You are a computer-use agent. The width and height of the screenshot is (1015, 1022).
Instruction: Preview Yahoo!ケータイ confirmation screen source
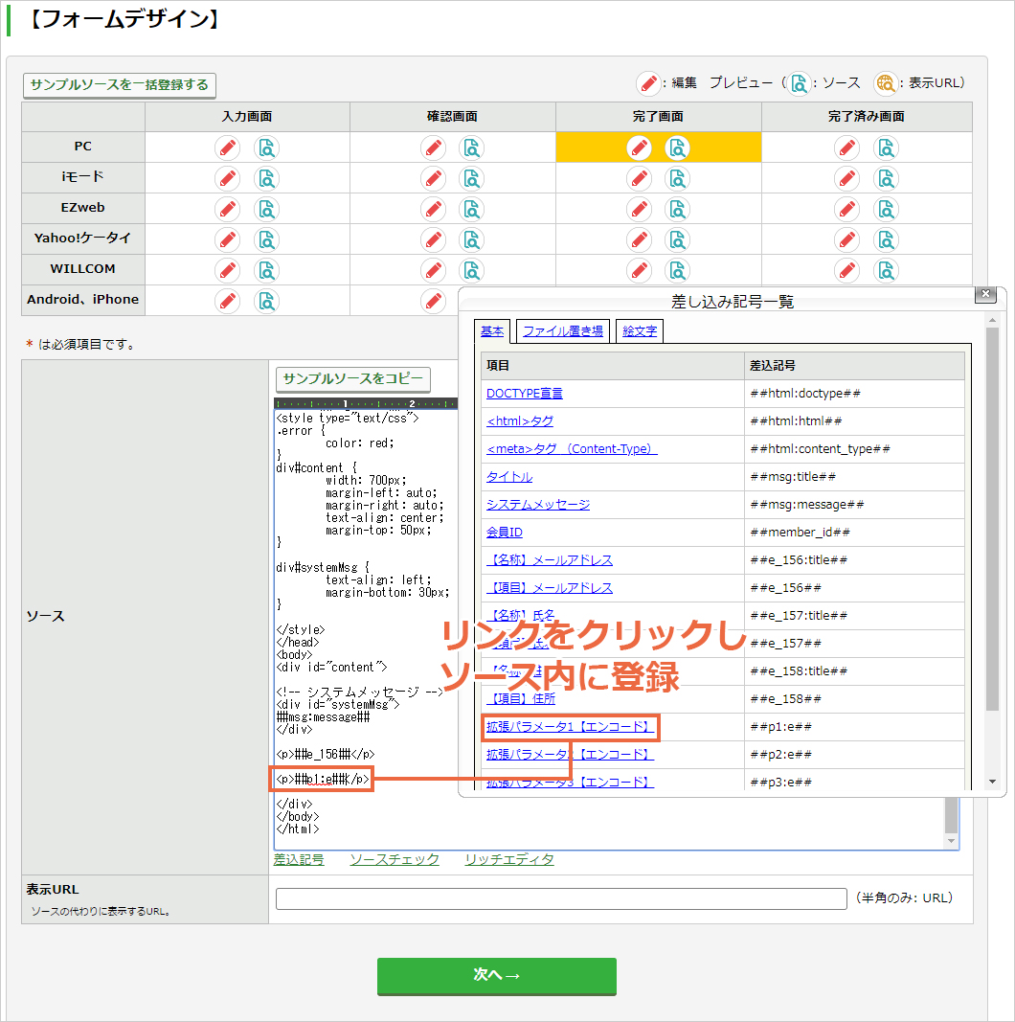pos(472,239)
